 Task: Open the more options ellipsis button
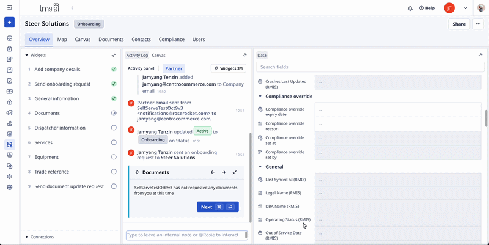478,24
